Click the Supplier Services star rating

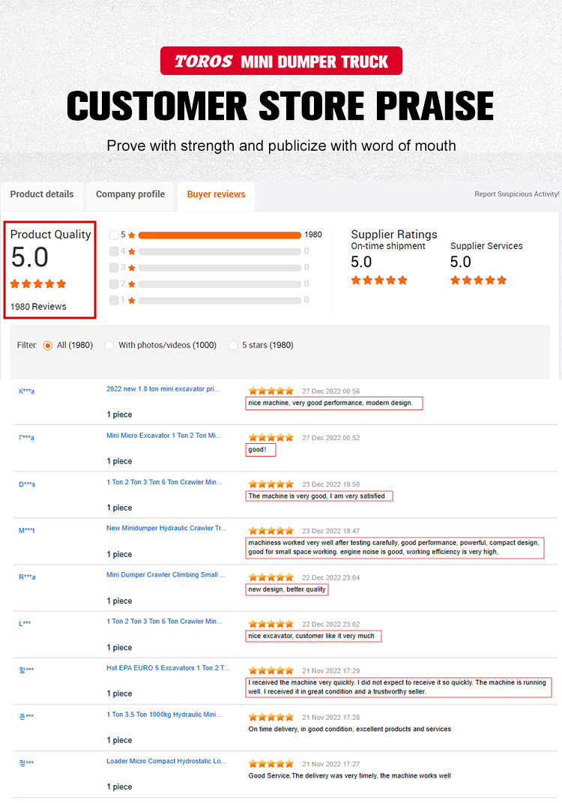click(x=478, y=280)
